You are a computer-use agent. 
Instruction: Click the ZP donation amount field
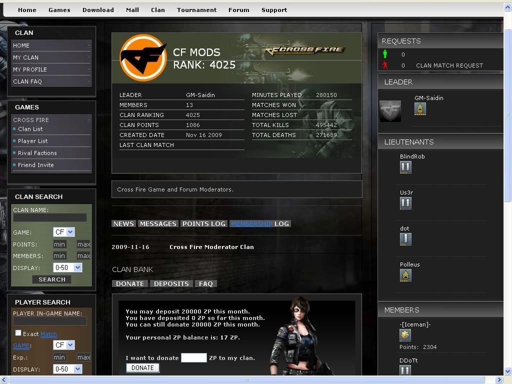click(193, 357)
